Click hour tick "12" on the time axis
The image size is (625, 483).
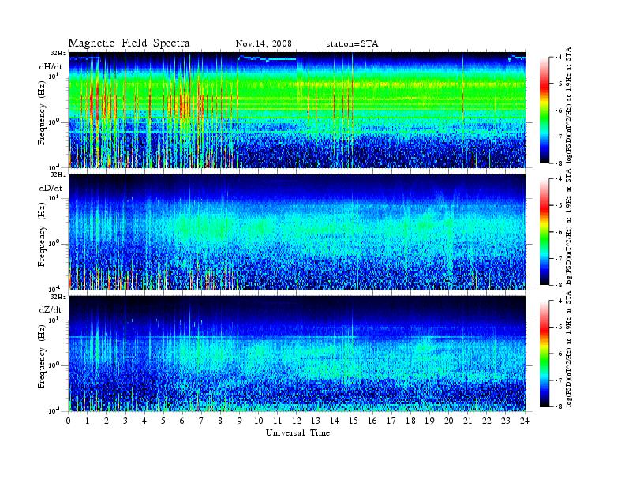[x=296, y=421]
